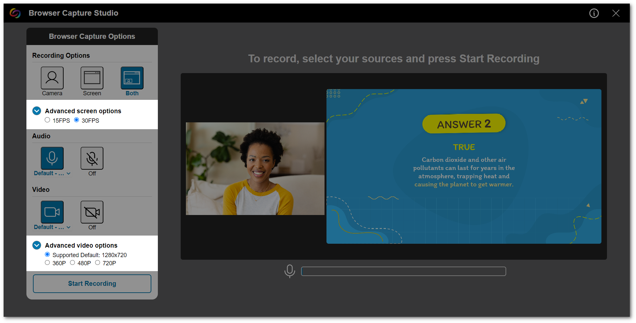Image resolution: width=636 pixels, height=323 pixels.
Task: Select the 480P video resolution
Action: pos(72,262)
